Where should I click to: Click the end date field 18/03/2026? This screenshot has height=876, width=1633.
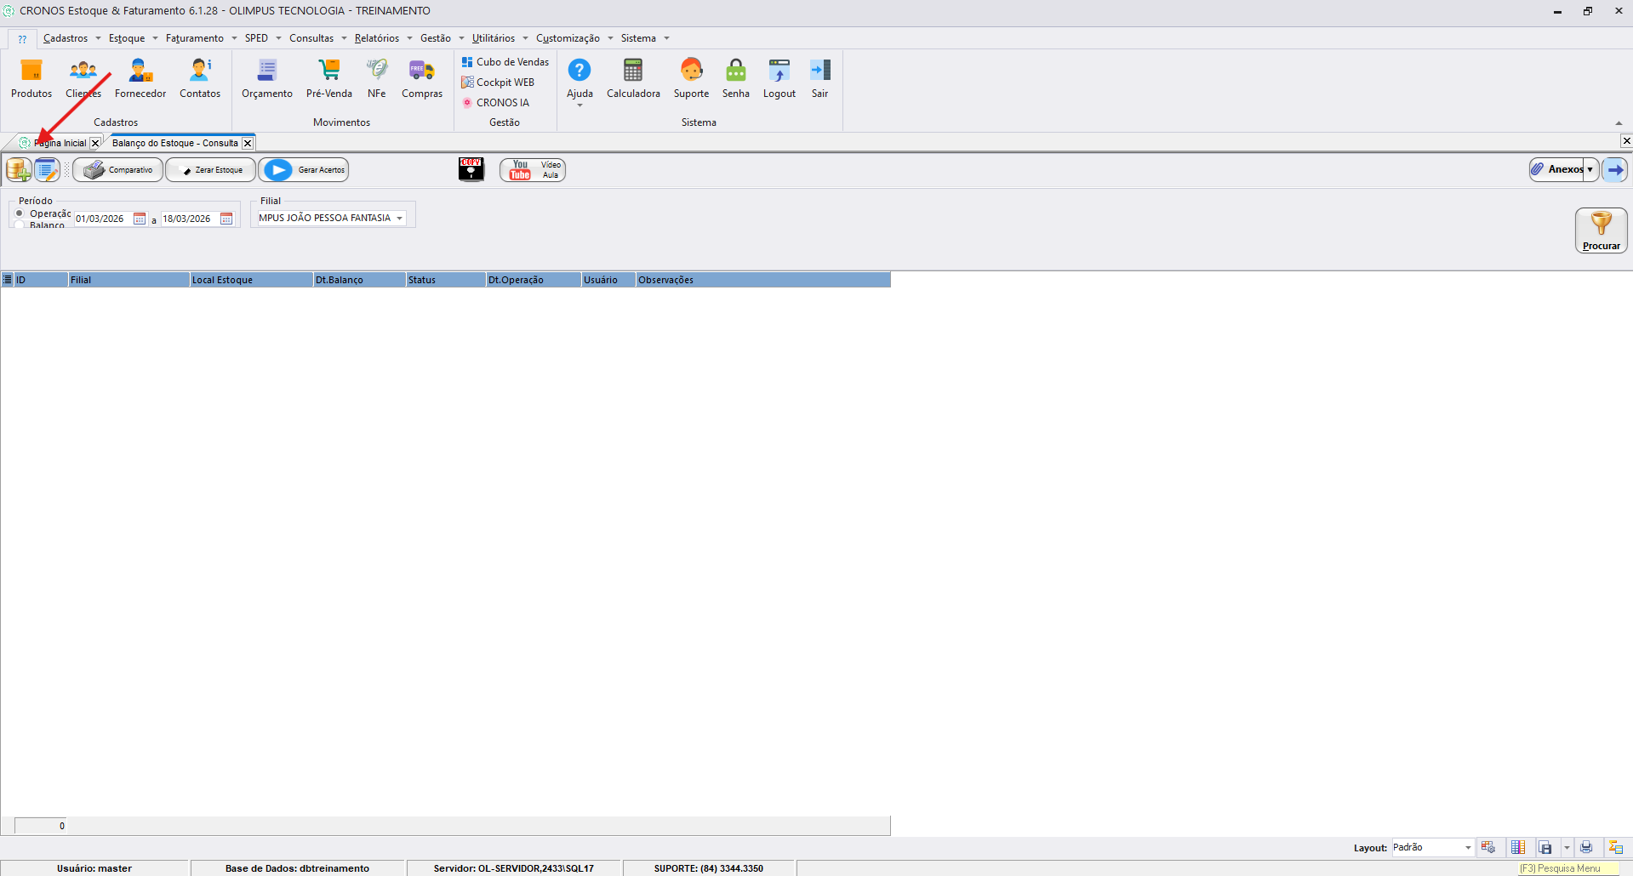(x=187, y=219)
